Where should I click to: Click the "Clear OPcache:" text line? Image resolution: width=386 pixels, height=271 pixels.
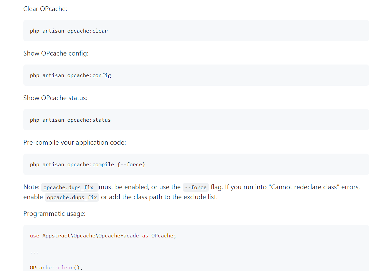click(45, 9)
